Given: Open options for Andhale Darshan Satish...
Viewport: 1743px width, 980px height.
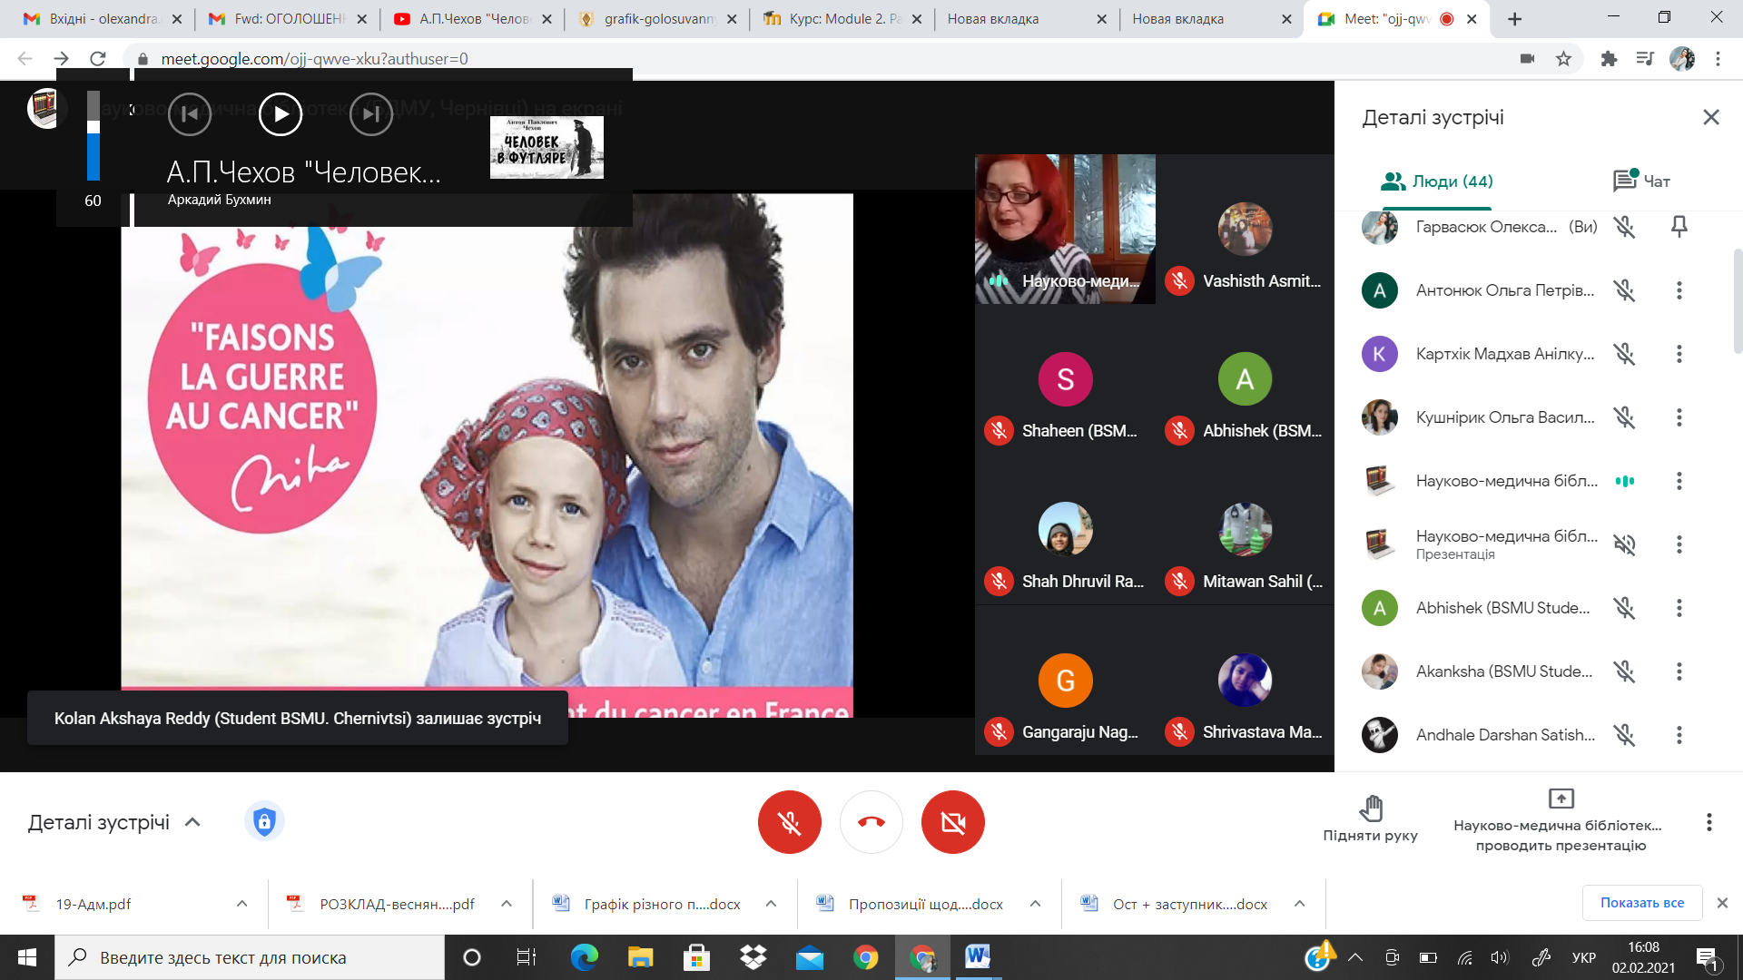Looking at the screenshot, I should (1679, 735).
